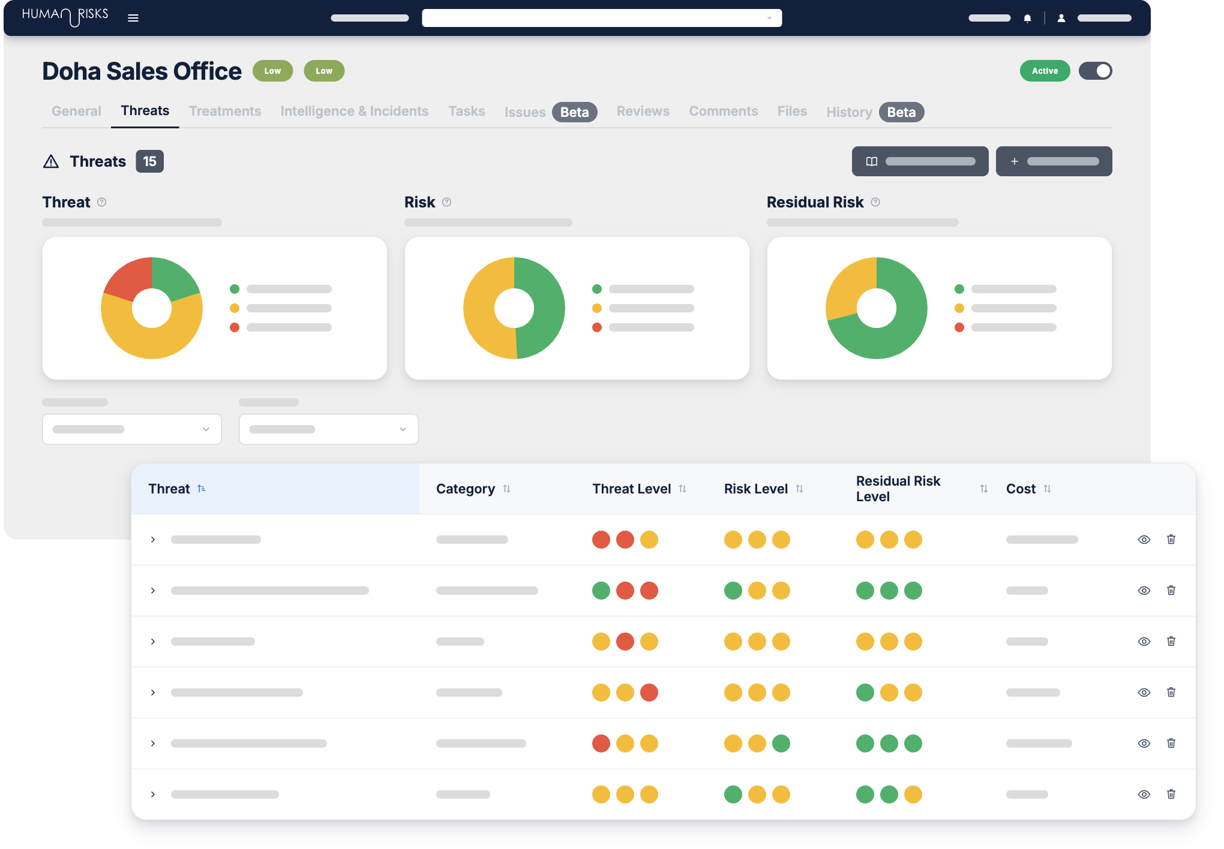The width and height of the screenshot is (1224, 849).
Task: Open the Treatments tab
Action: (x=225, y=111)
